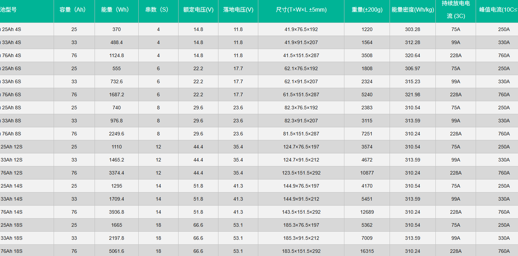The image size is (518, 256).
Task: Select the 落地电压(V) column header
Action: 238,10
